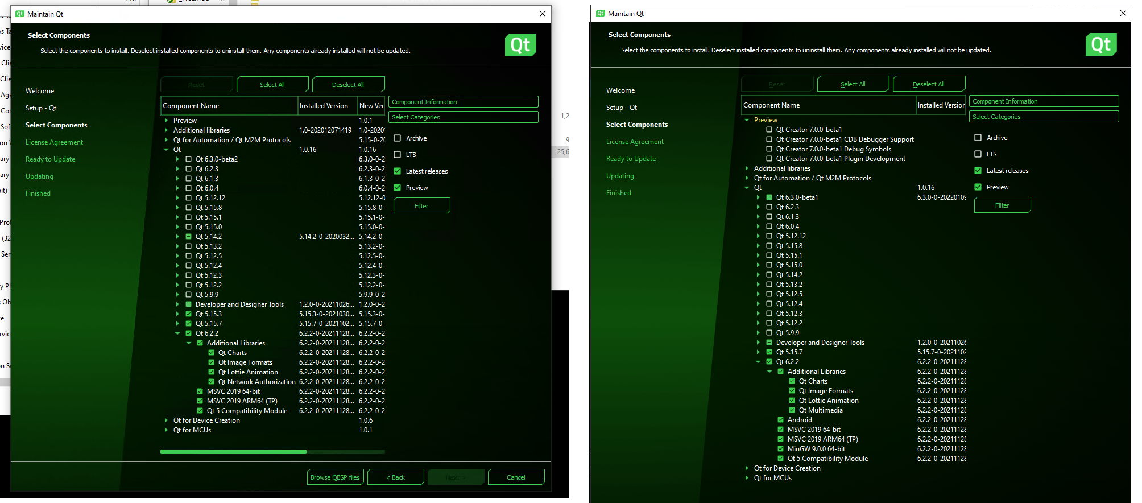Click Select All in right window
The height and width of the screenshot is (503, 1142).
(853, 84)
